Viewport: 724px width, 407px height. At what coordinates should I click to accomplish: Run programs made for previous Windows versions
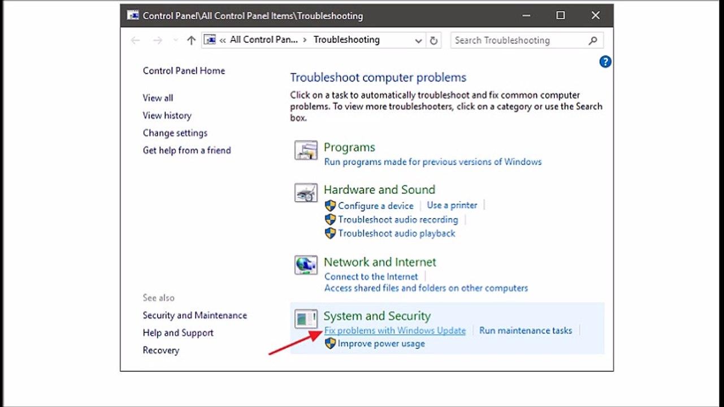(x=433, y=162)
